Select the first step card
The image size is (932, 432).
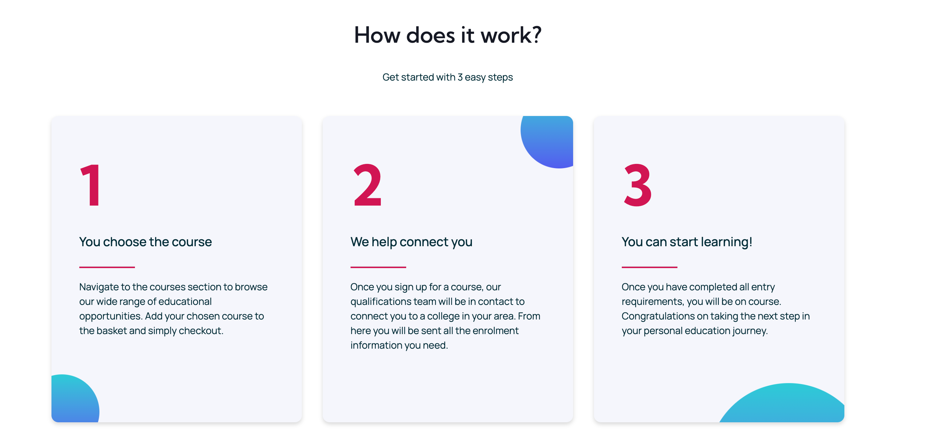(177, 269)
